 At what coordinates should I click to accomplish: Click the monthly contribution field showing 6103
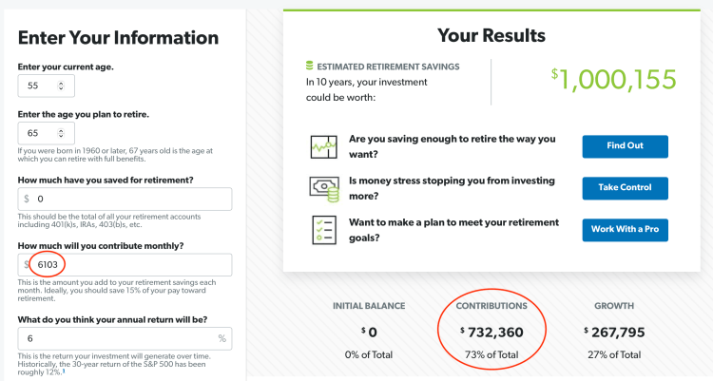tap(131, 265)
